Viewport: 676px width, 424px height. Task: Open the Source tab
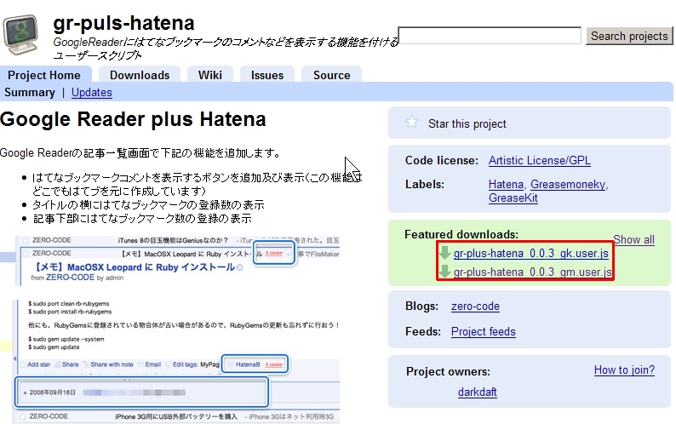pyautogui.click(x=331, y=75)
